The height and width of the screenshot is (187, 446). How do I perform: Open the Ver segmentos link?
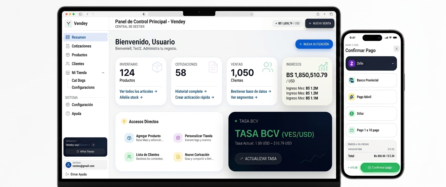(x=244, y=97)
